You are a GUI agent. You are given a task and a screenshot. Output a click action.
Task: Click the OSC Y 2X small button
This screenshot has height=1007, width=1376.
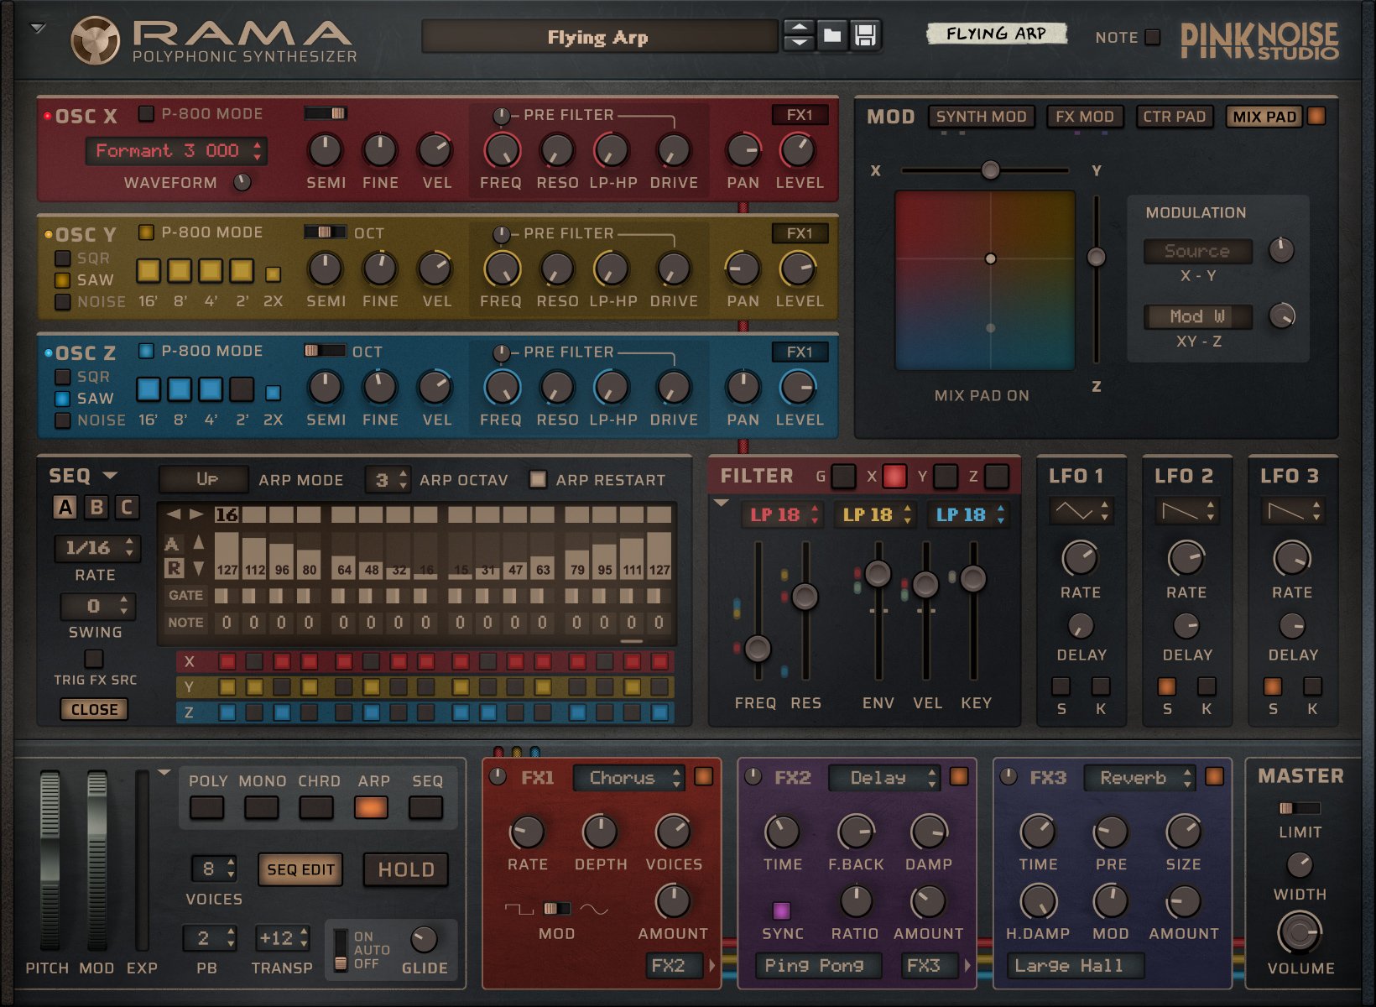pos(273,274)
